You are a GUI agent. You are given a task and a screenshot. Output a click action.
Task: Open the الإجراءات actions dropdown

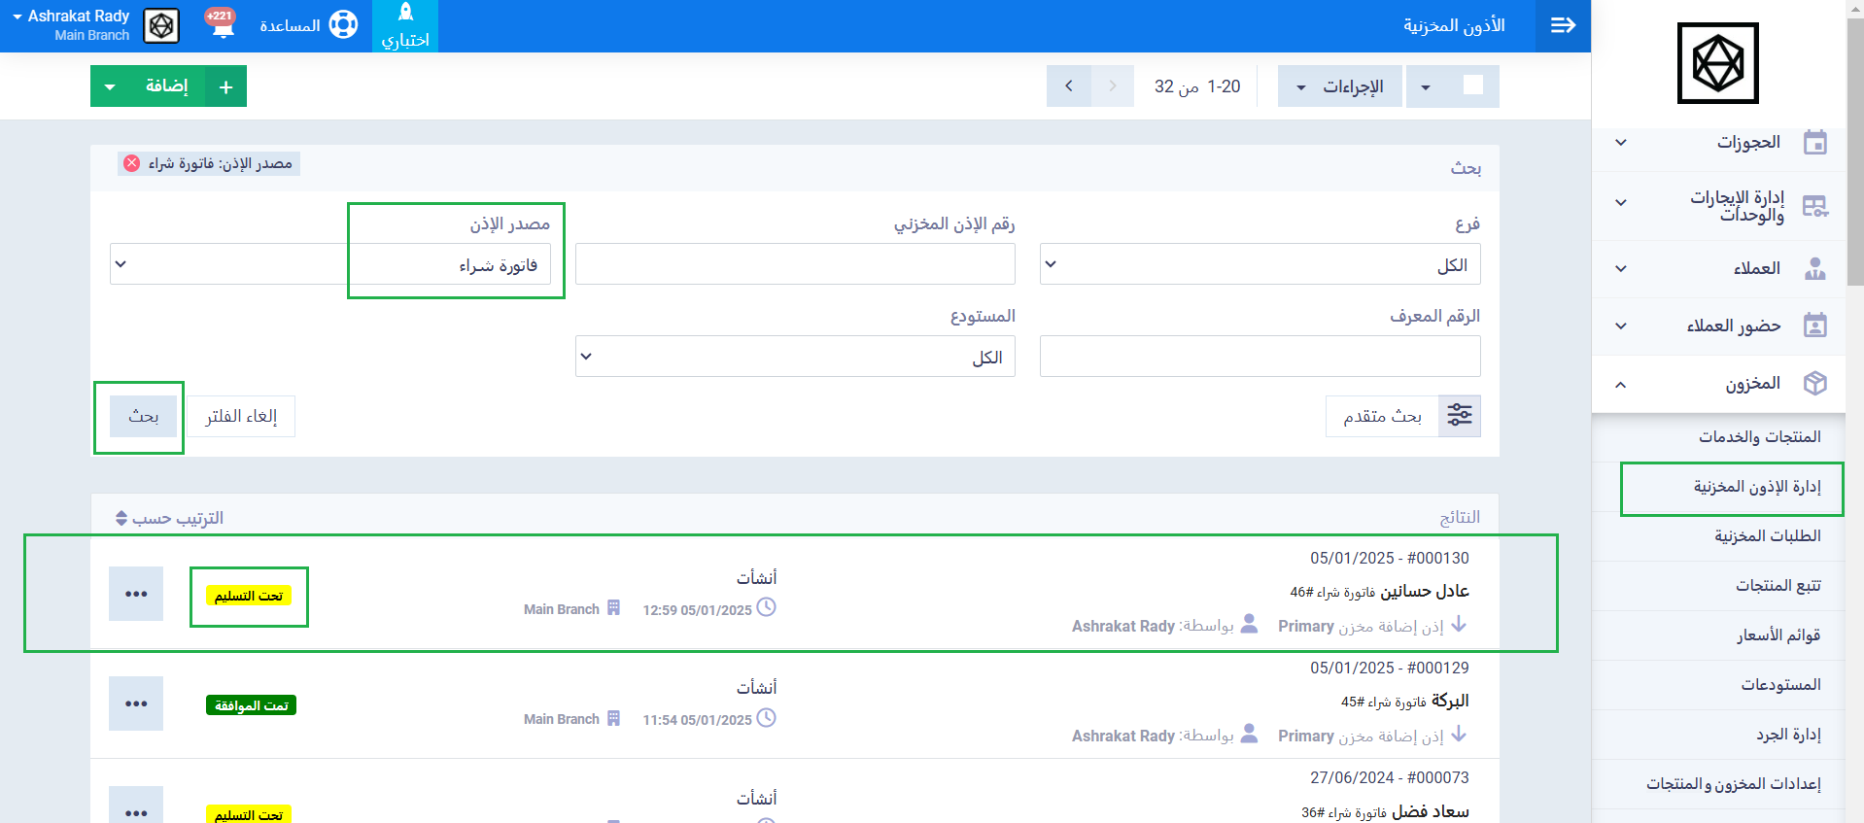tap(1339, 86)
